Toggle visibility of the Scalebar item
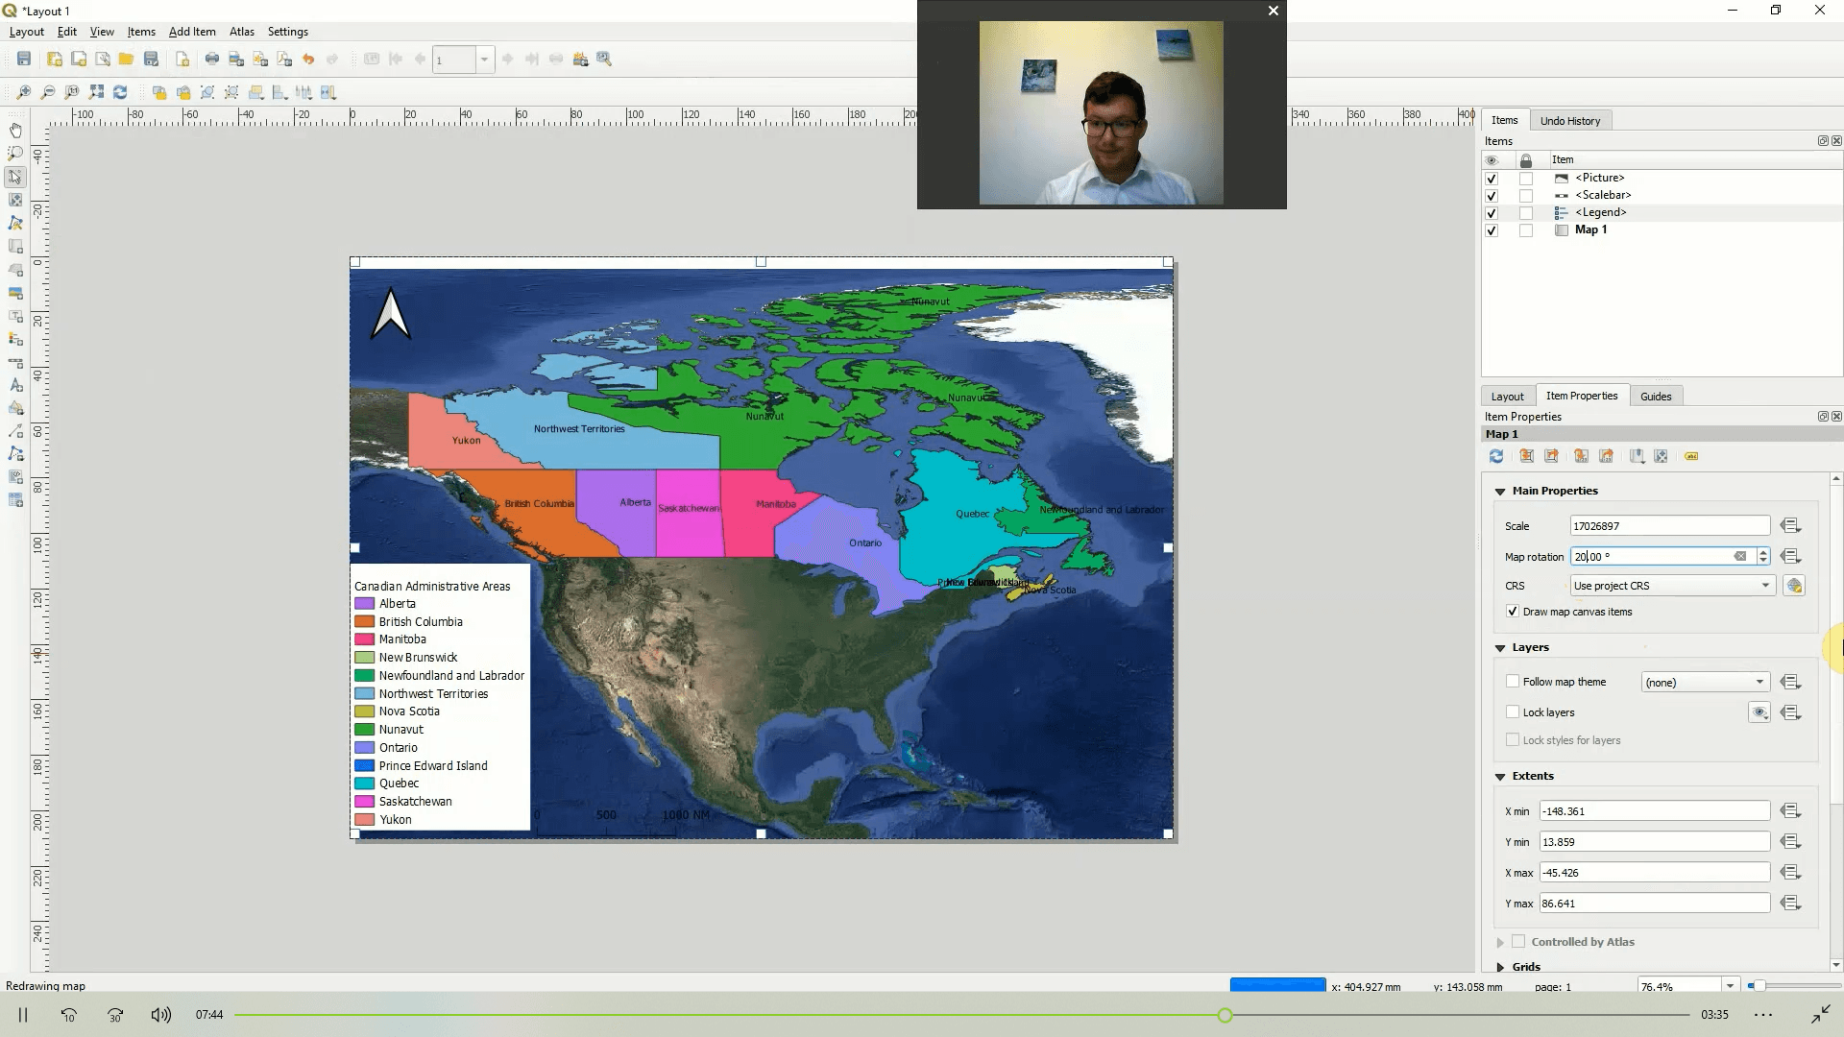Viewport: 1844px width, 1037px height. (x=1492, y=195)
